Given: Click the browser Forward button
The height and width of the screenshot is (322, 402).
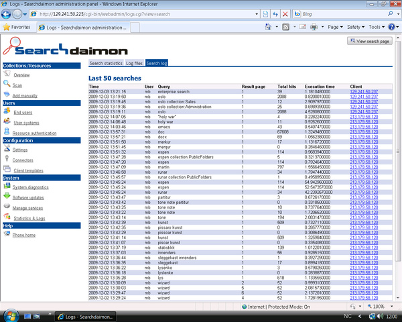Looking at the screenshot, I should click(17, 14).
